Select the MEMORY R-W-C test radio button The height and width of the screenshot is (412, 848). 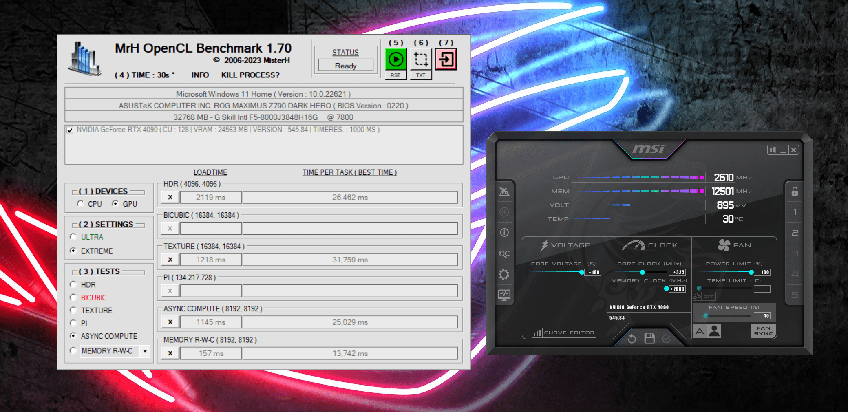(x=73, y=350)
